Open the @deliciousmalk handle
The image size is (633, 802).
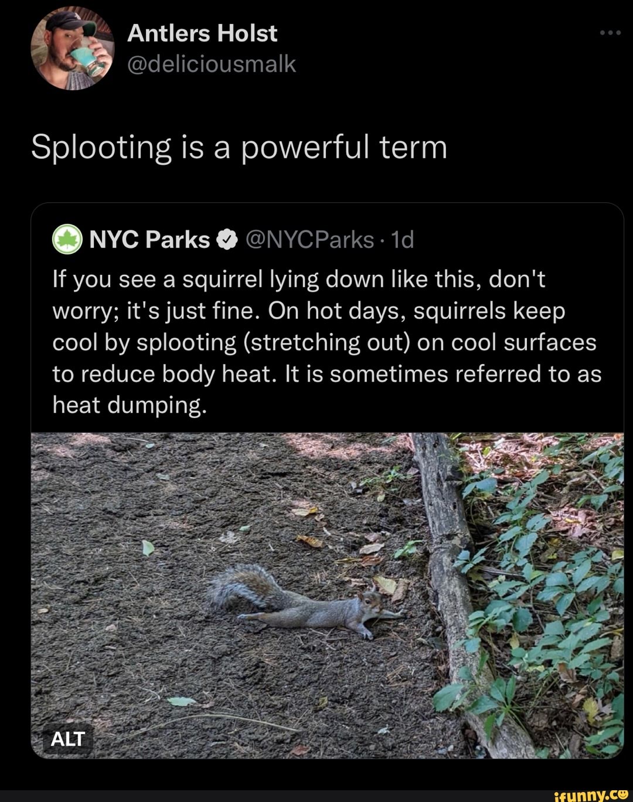[212, 64]
